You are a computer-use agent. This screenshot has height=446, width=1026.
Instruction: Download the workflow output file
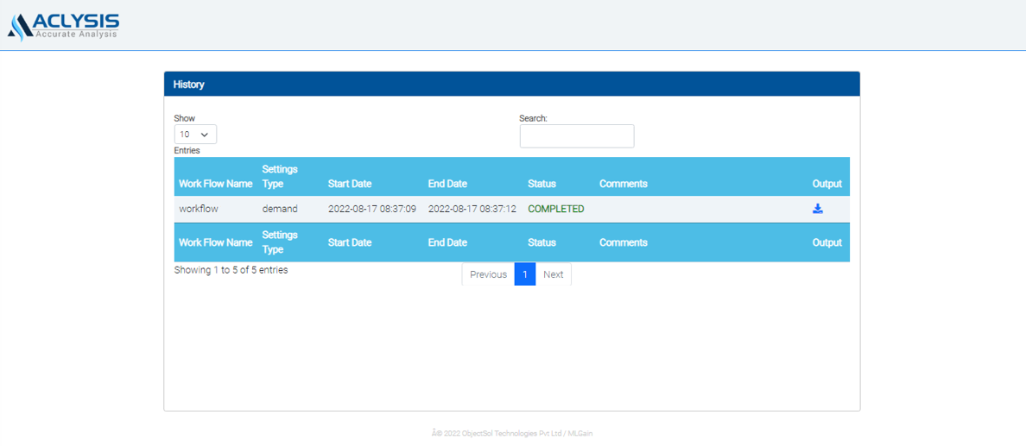tap(817, 209)
